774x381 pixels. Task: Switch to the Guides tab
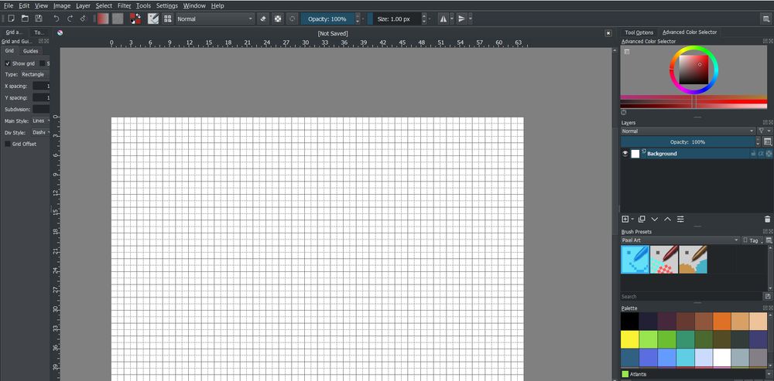coord(31,51)
